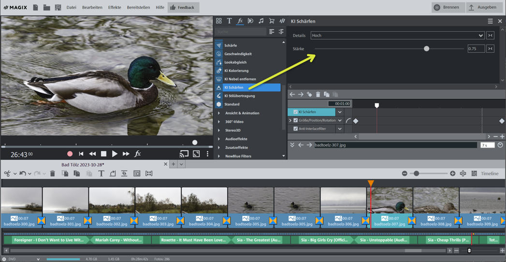The image size is (506, 262).
Task: Open the Bearbeiten menu
Action: pyautogui.click(x=92, y=7)
